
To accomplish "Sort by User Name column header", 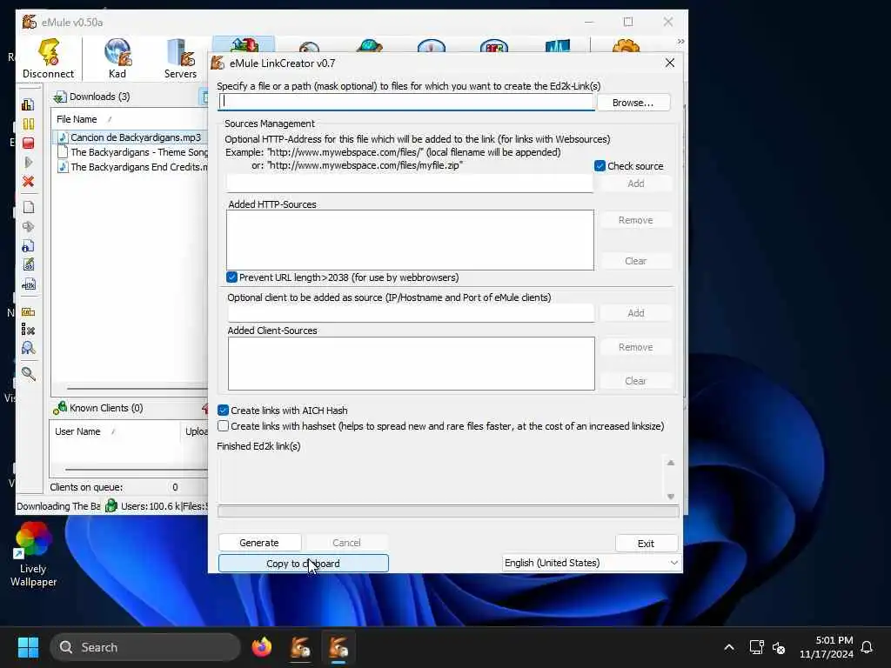I will tap(77, 431).
